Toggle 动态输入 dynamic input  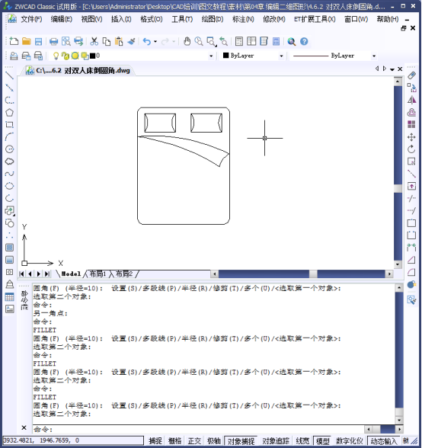pos(384,441)
